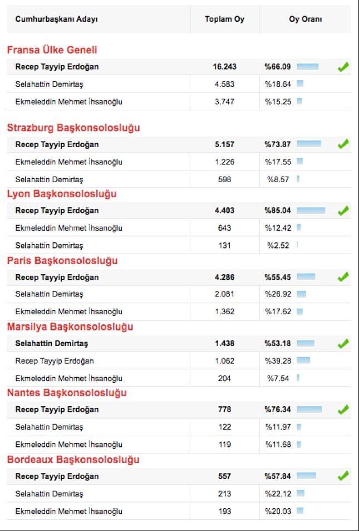Click the 16.243 total vote value
Screen dimensions: 359x531
click(224, 67)
